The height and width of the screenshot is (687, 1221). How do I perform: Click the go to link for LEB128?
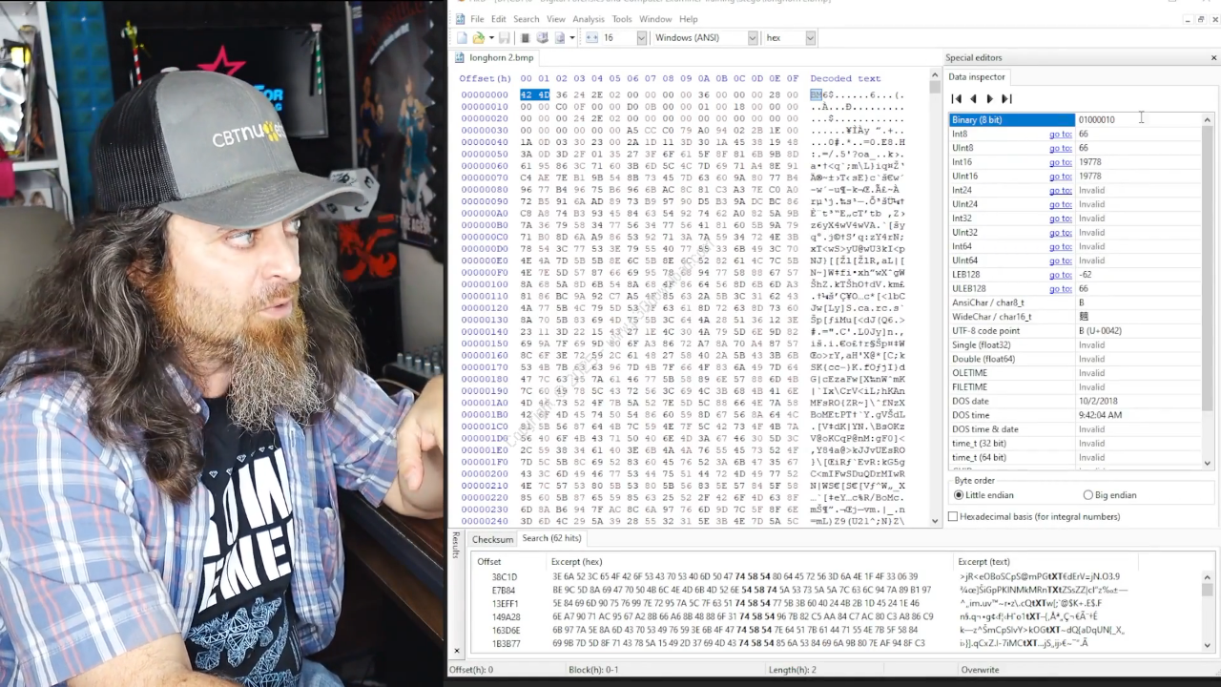pos(1060,275)
